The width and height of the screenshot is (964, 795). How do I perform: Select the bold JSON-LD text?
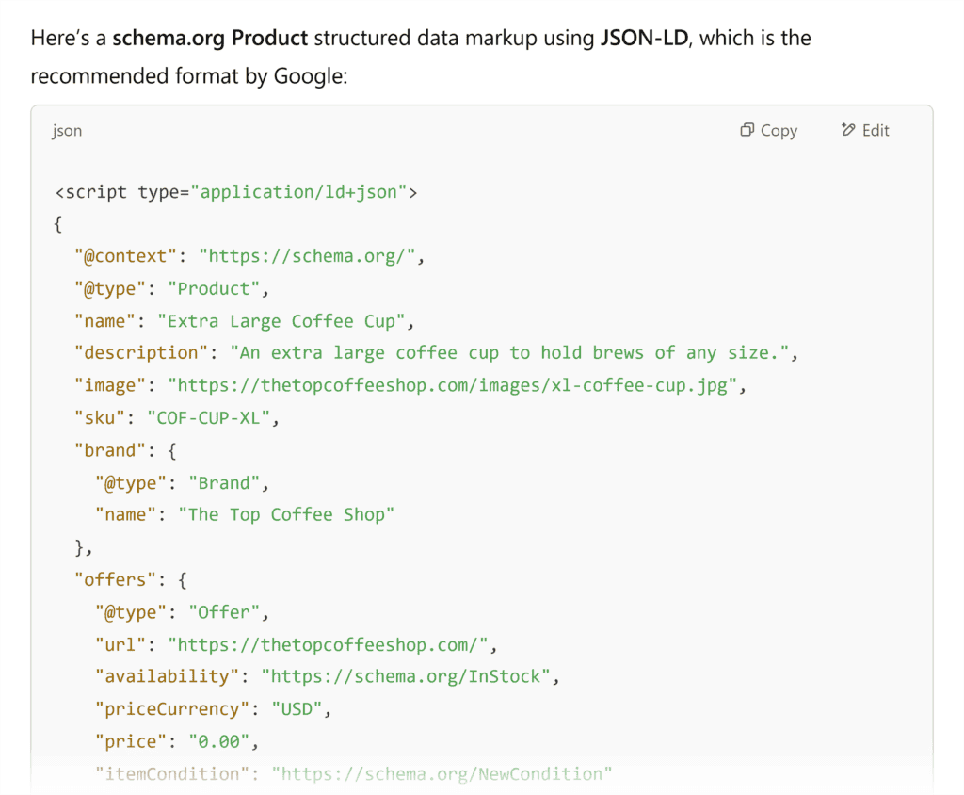click(x=645, y=38)
